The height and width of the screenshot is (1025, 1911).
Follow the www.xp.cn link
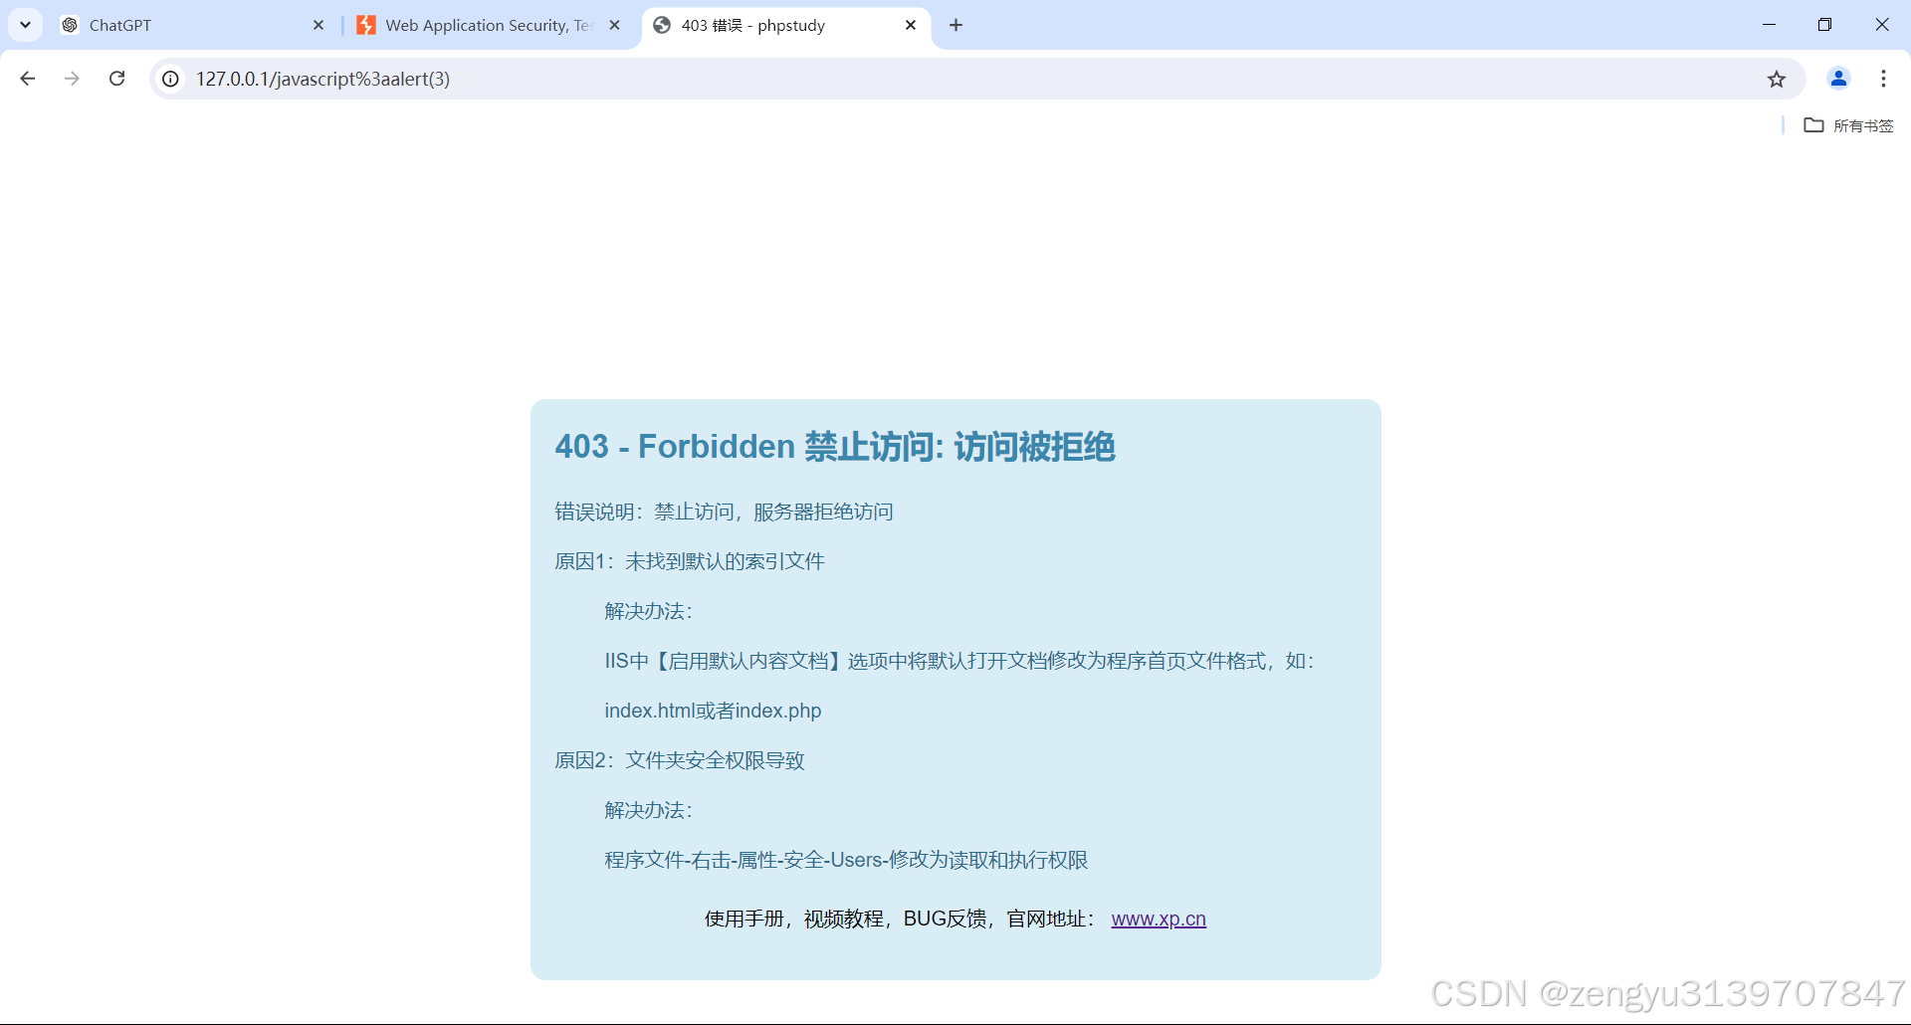(x=1159, y=919)
